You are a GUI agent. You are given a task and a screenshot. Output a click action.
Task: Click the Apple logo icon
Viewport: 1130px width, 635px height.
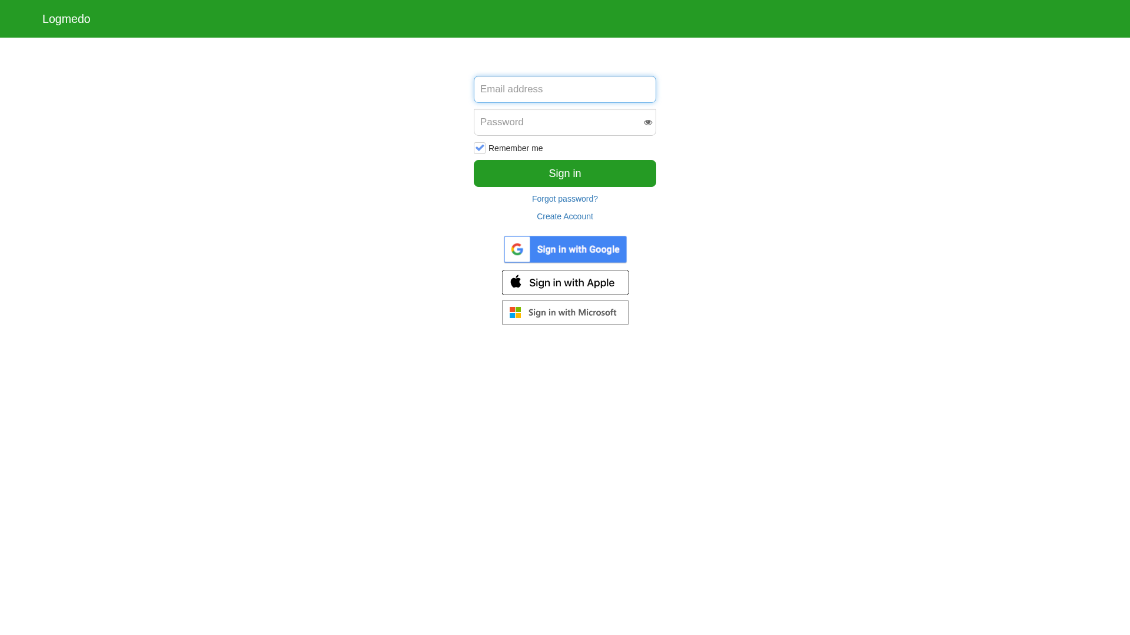pos(516,282)
